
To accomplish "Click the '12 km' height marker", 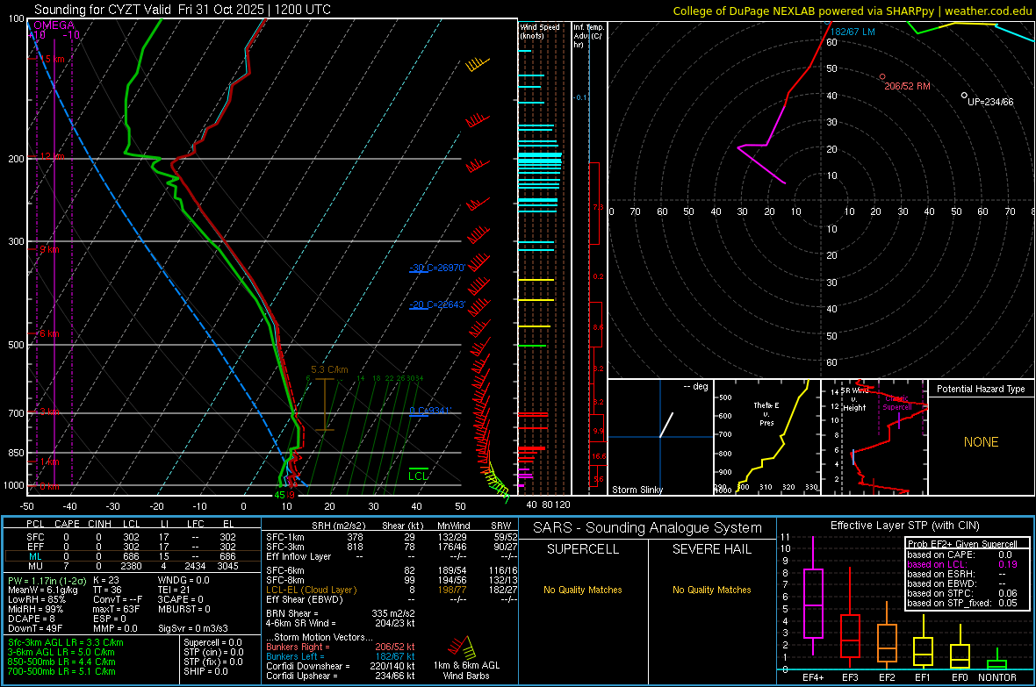I will [x=52, y=156].
